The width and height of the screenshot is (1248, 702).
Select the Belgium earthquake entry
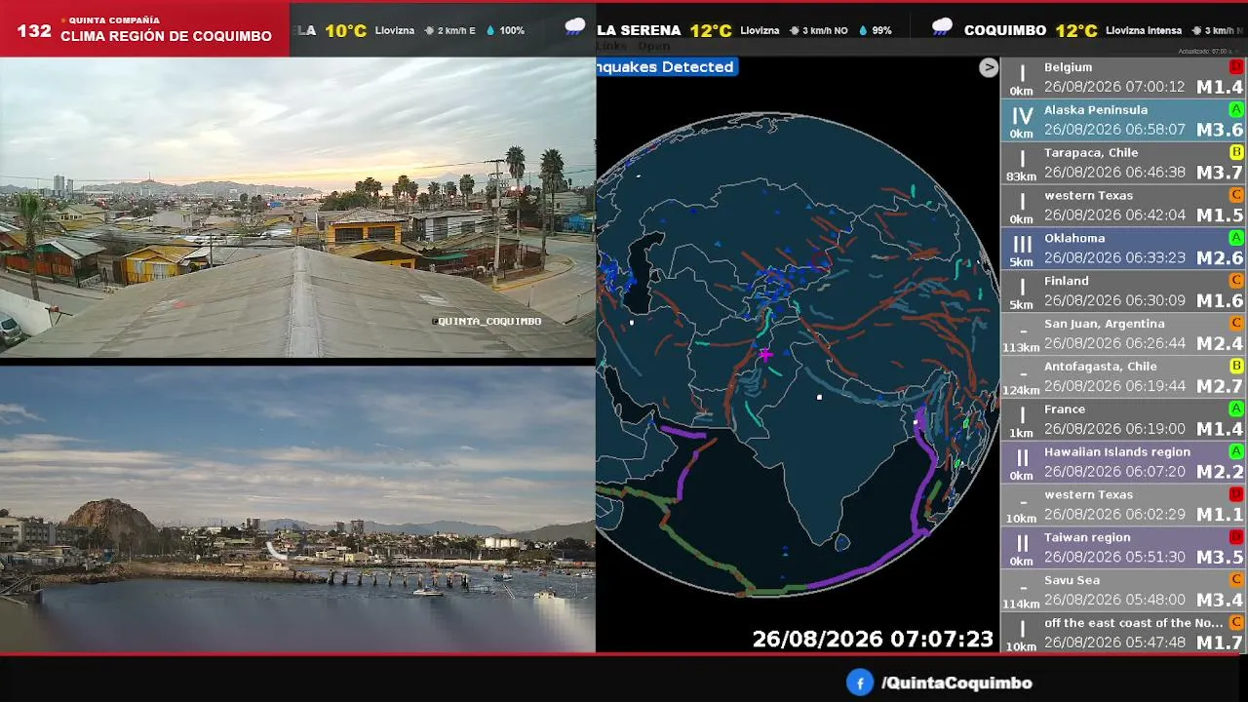pyautogui.click(x=1124, y=77)
